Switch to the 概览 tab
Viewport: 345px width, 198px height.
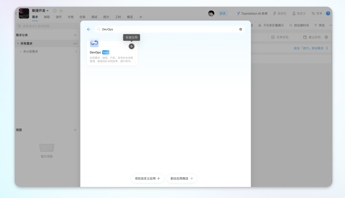130,17
